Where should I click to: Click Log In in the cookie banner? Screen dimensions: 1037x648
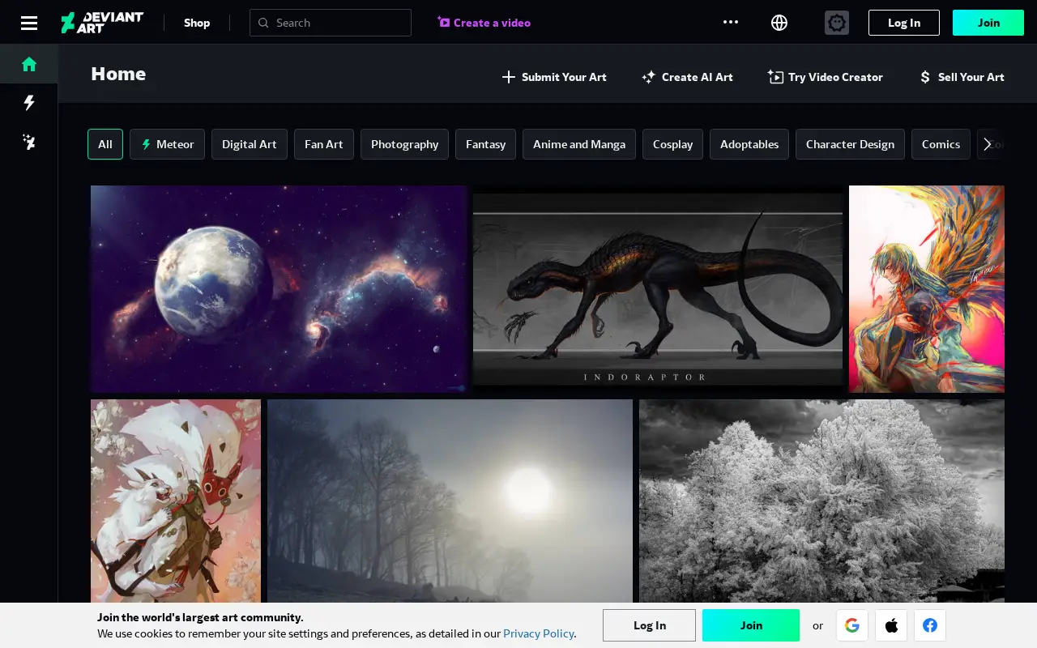pos(649,625)
